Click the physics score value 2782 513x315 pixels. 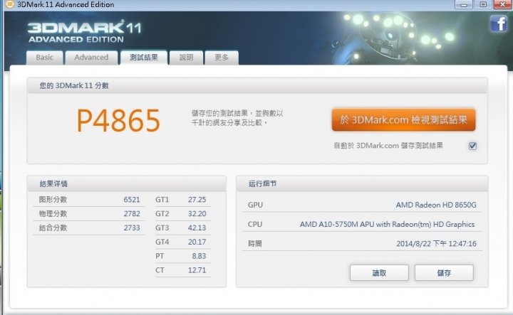click(132, 214)
